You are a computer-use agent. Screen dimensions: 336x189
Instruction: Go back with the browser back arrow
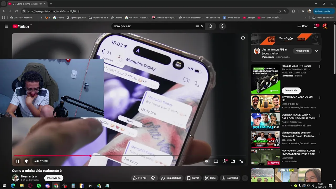[4, 11]
